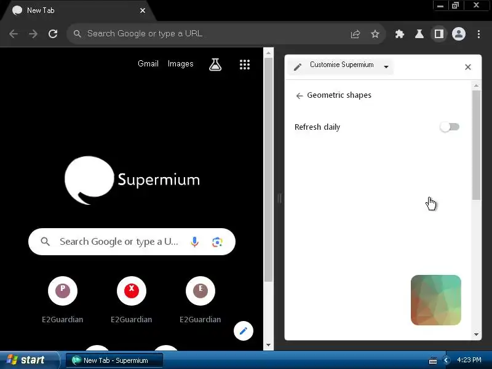This screenshot has height=369, width=492.
Task: Toggle the side panel toolbar button
Action: 439,34
